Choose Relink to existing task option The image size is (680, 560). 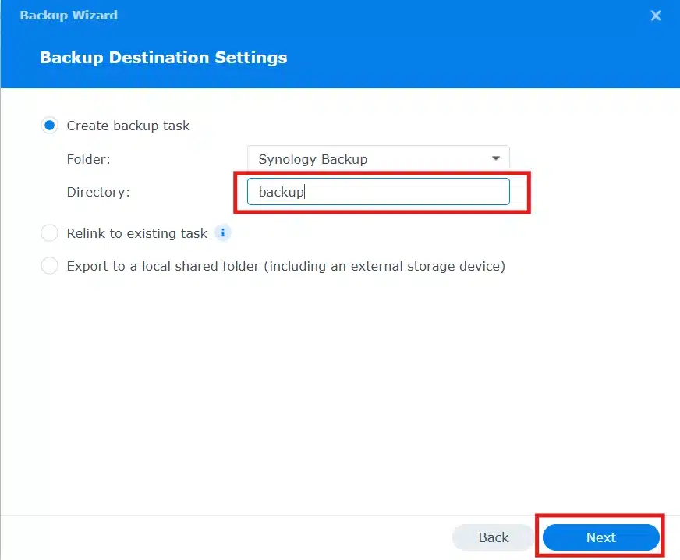49,232
